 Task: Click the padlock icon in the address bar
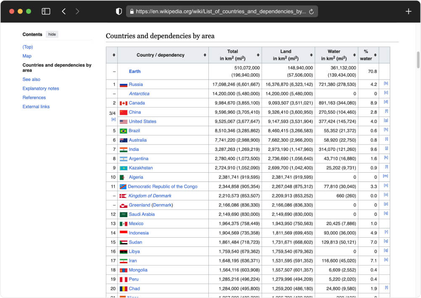click(132, 11)
